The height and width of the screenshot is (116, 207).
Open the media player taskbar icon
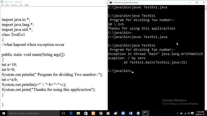coord(108,113)
